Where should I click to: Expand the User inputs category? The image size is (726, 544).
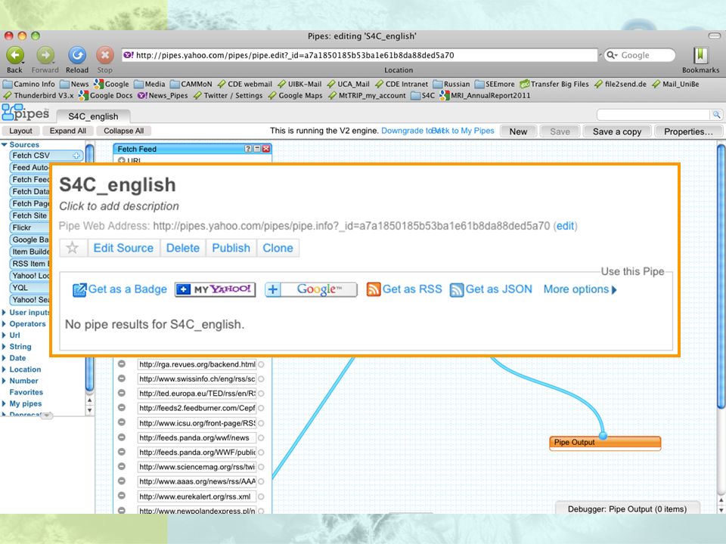coord(5,312)
